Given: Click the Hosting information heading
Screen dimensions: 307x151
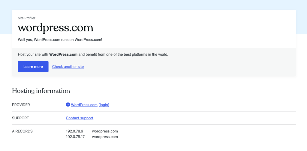Looking at the screenshot, I should click(41, 91).
